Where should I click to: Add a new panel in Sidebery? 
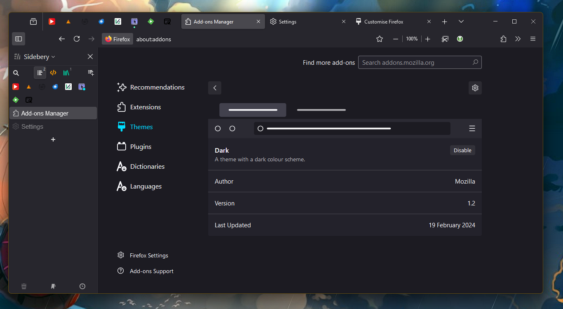click(91, 73)
